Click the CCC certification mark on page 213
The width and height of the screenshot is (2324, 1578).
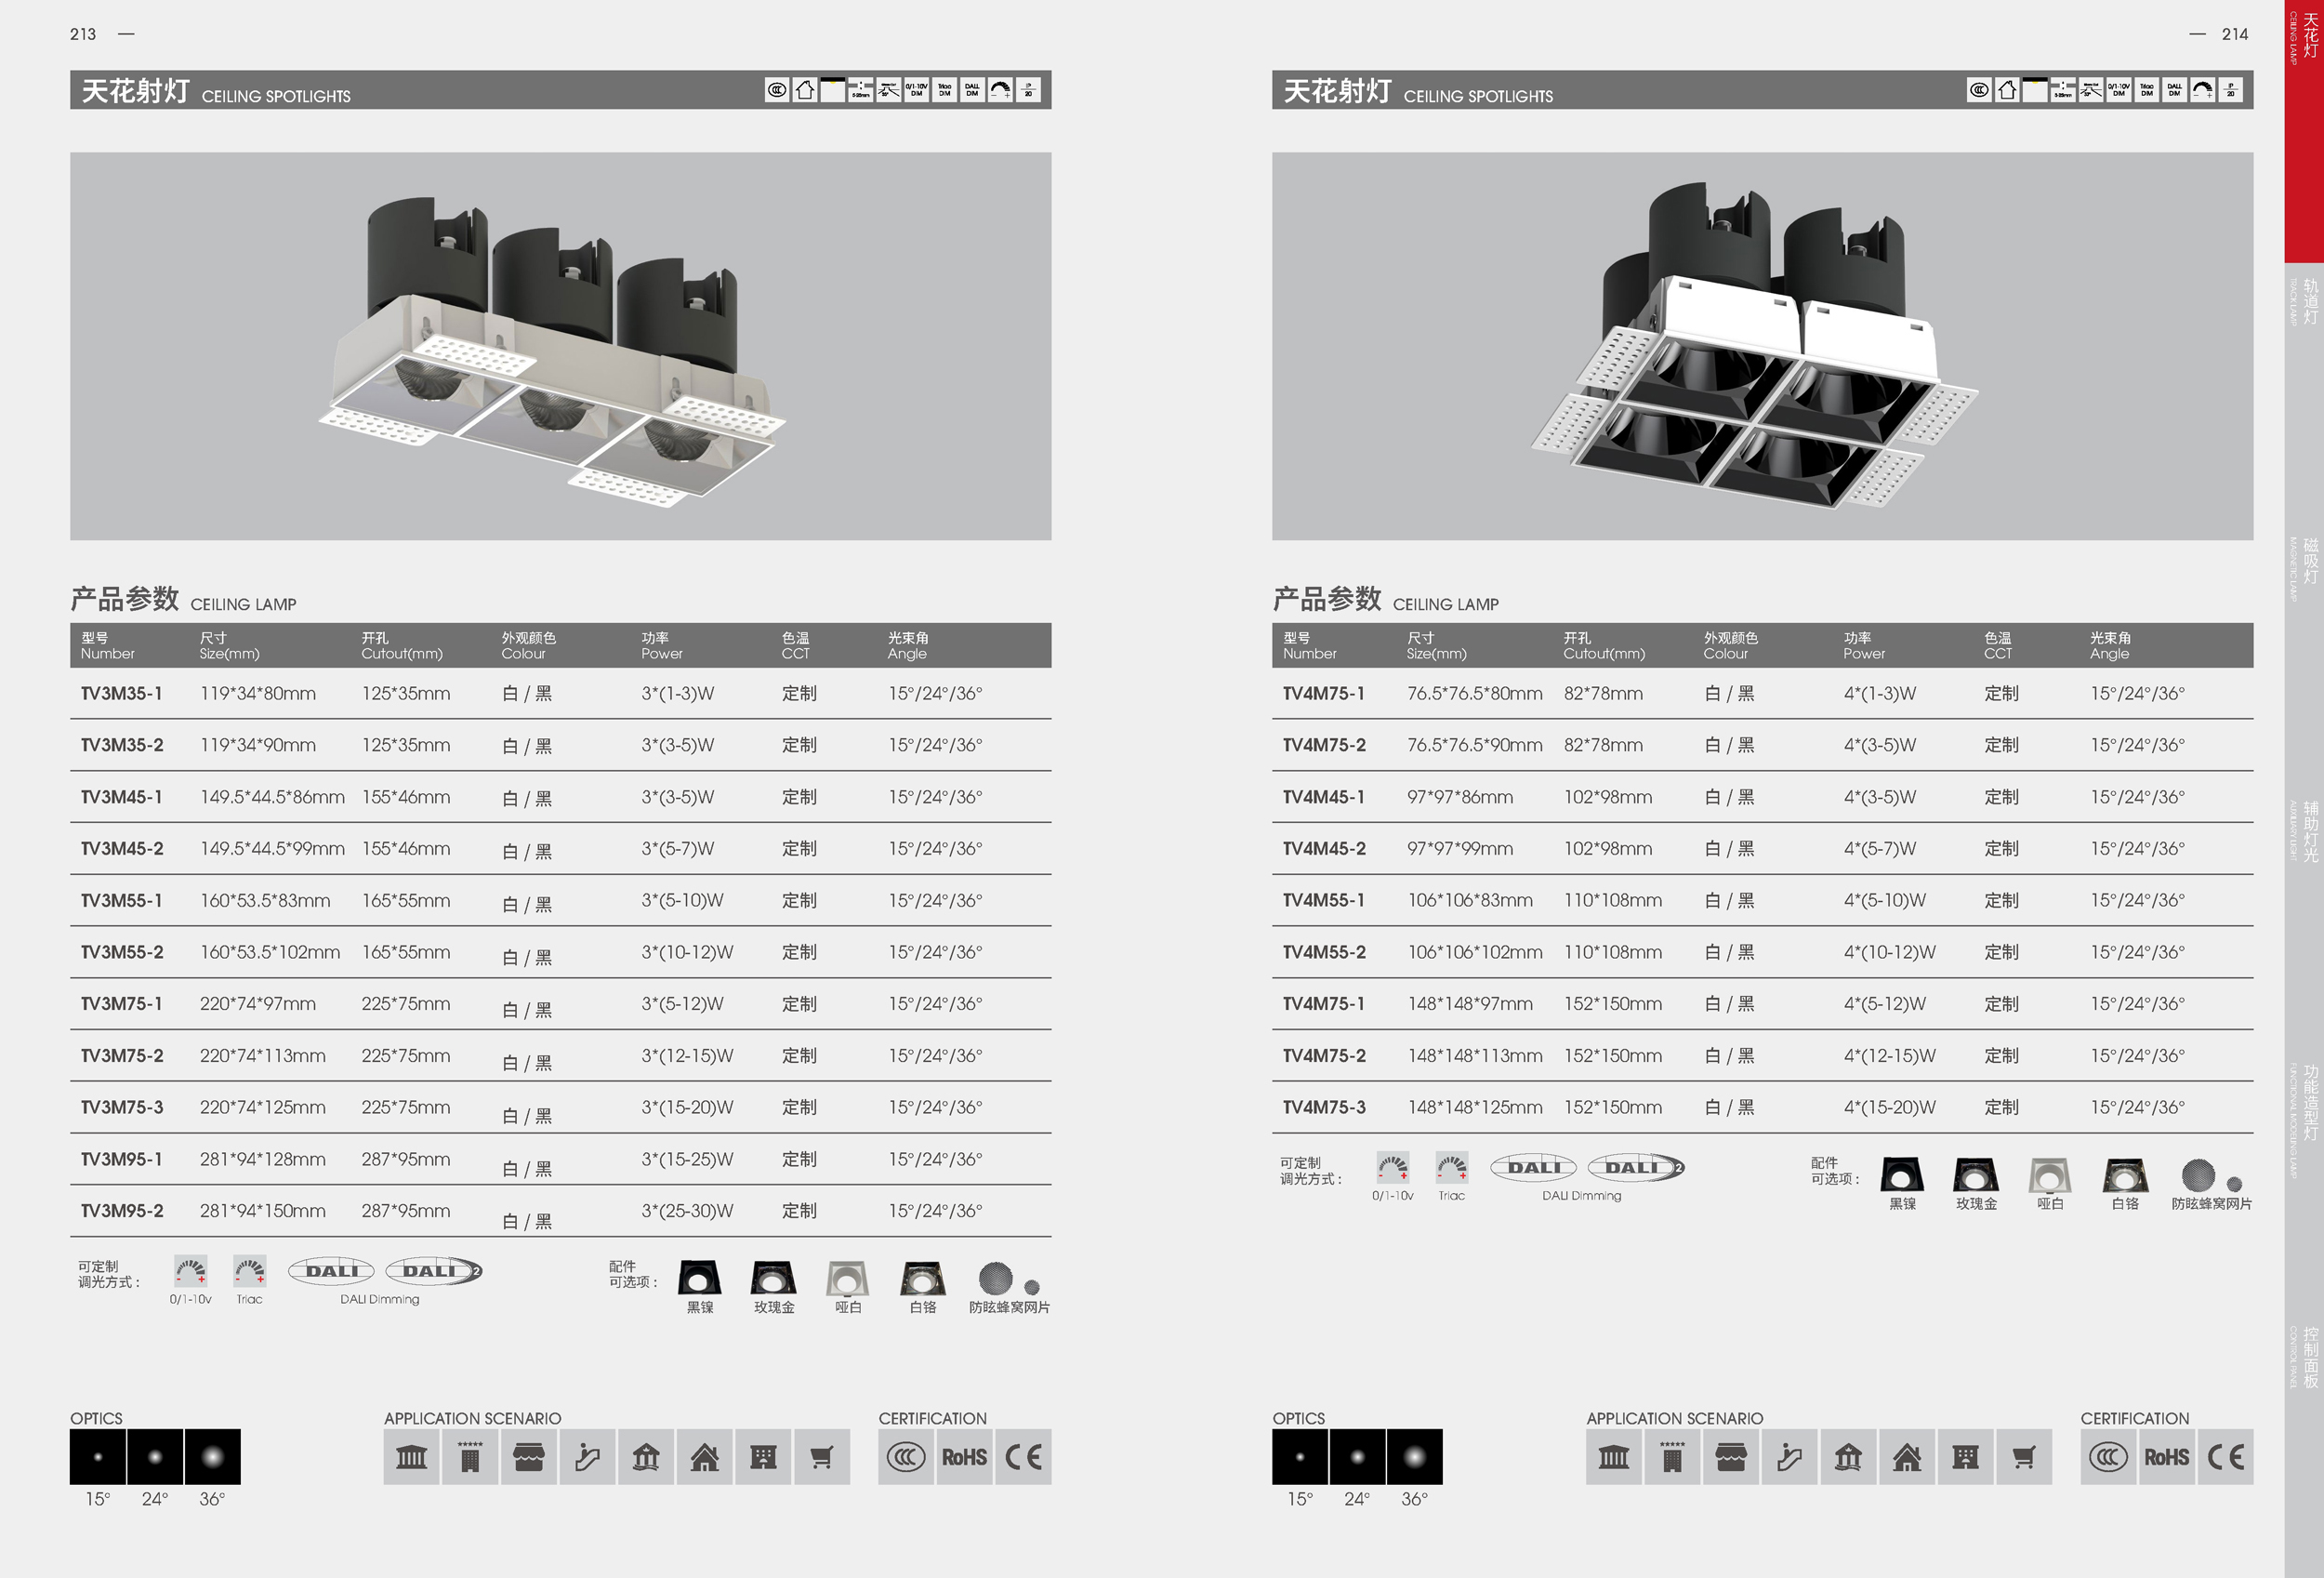(x=906, y=1457)
